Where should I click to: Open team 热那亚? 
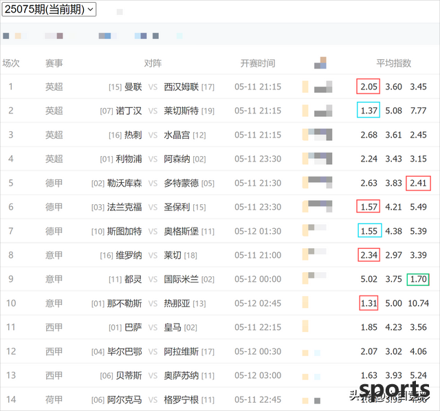[x=177, y=303]
